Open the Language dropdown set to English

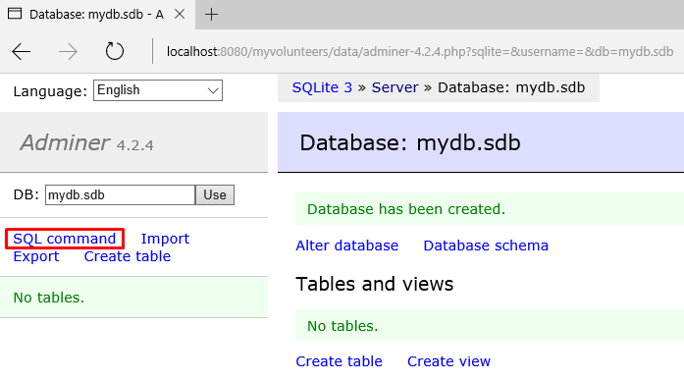tap(157, 90)
